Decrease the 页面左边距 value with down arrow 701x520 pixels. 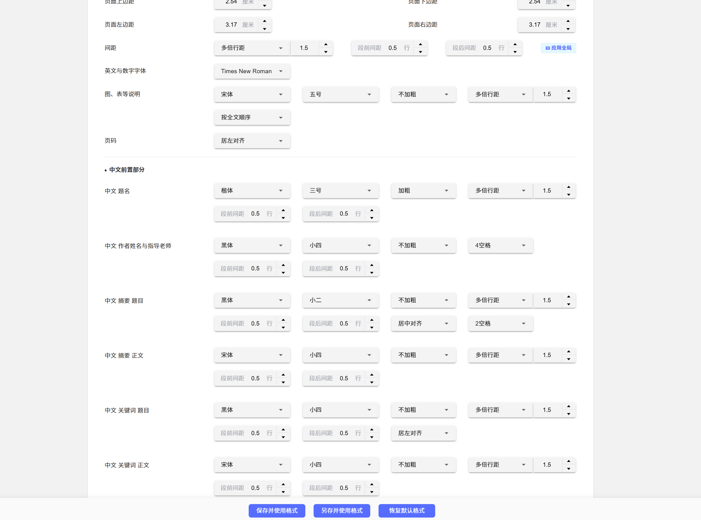coord(264,29)
